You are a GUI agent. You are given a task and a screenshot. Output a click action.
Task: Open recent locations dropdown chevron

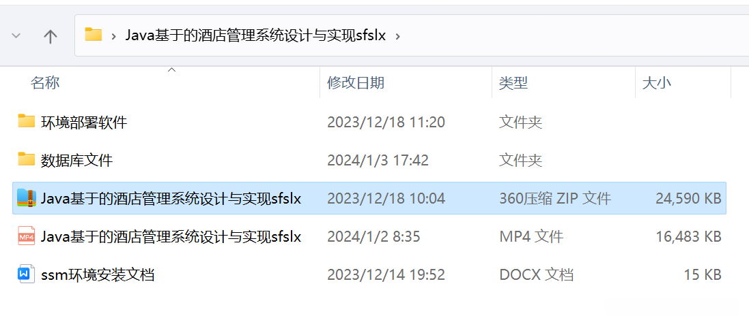(16, 35)
